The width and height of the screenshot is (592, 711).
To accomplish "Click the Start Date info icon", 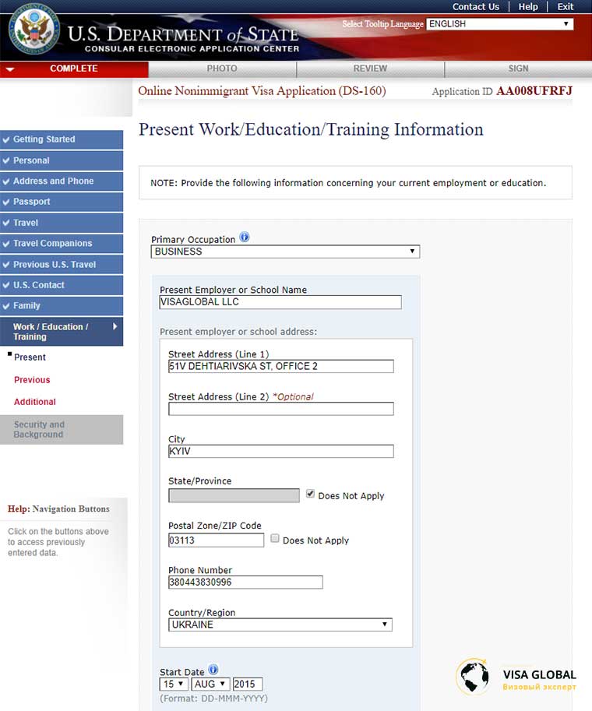I will tap(213, 670).
